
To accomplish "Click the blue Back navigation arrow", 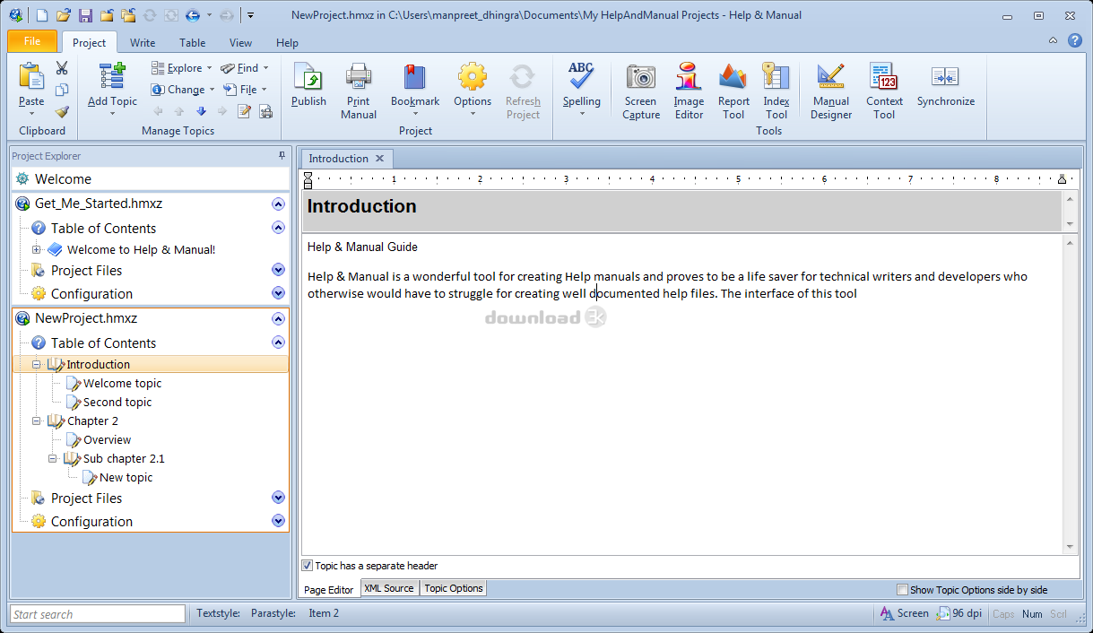I will pos(192,15).
